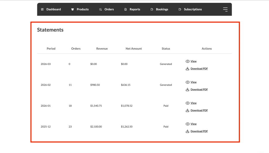Screen dimensions: 269x153
Task: Click the order count 11
Action: (70, 85)
